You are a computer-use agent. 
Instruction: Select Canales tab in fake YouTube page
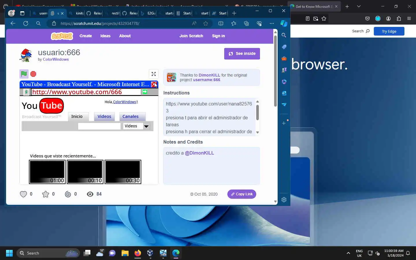132,116
